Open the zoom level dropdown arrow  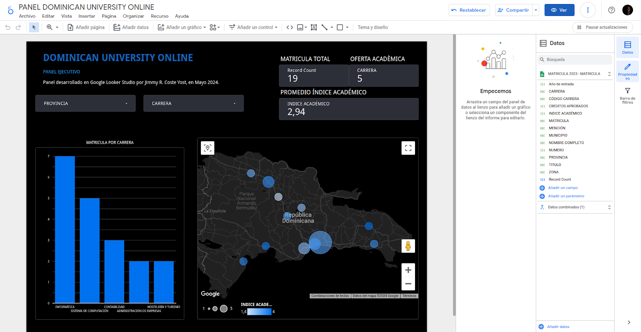57,27
